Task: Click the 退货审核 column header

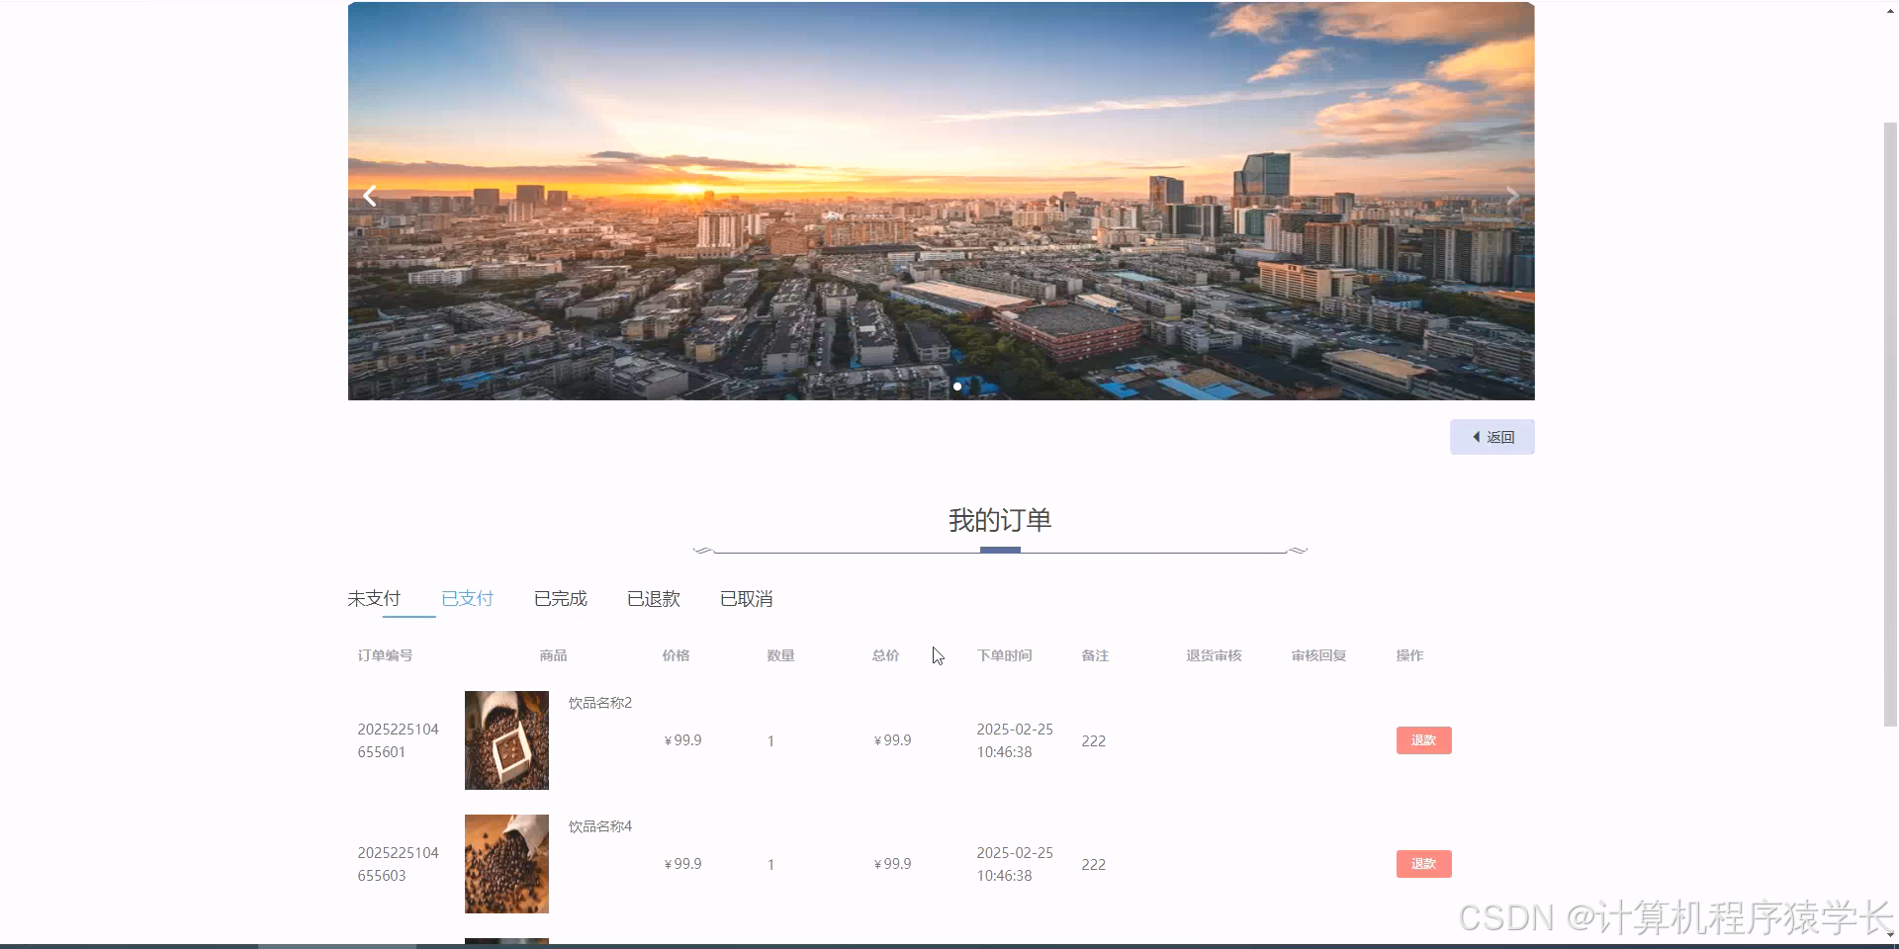Action: 1214,655
